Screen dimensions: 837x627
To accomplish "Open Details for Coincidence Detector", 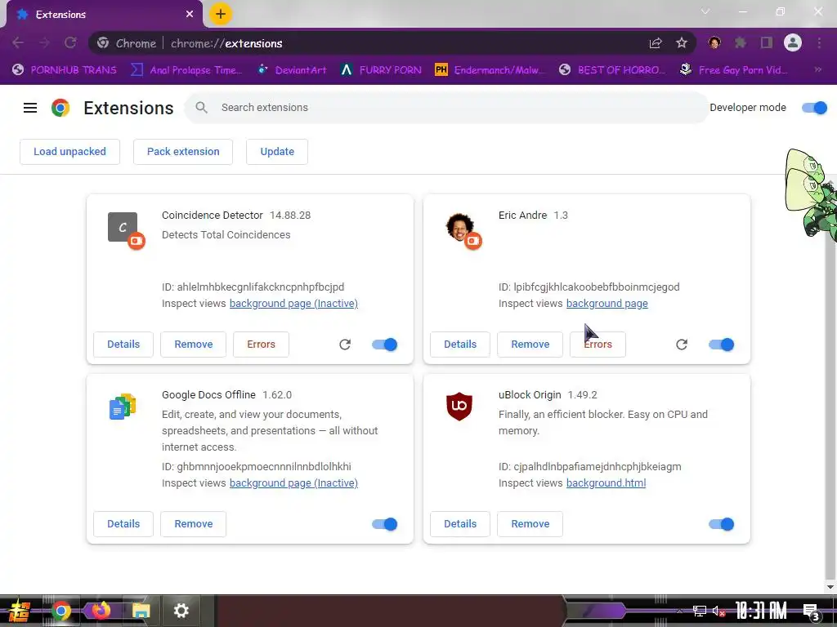I will (x=123, y=345).
